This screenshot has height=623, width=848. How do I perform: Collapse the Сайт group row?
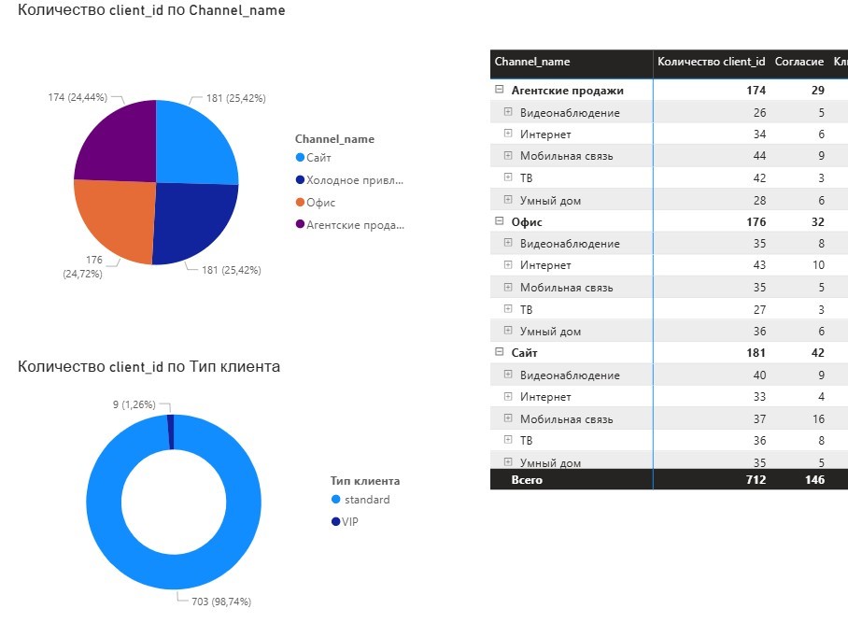[500, 353]
